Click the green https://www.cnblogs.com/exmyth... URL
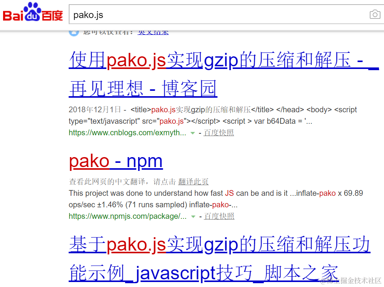 [x=127, y=133]
